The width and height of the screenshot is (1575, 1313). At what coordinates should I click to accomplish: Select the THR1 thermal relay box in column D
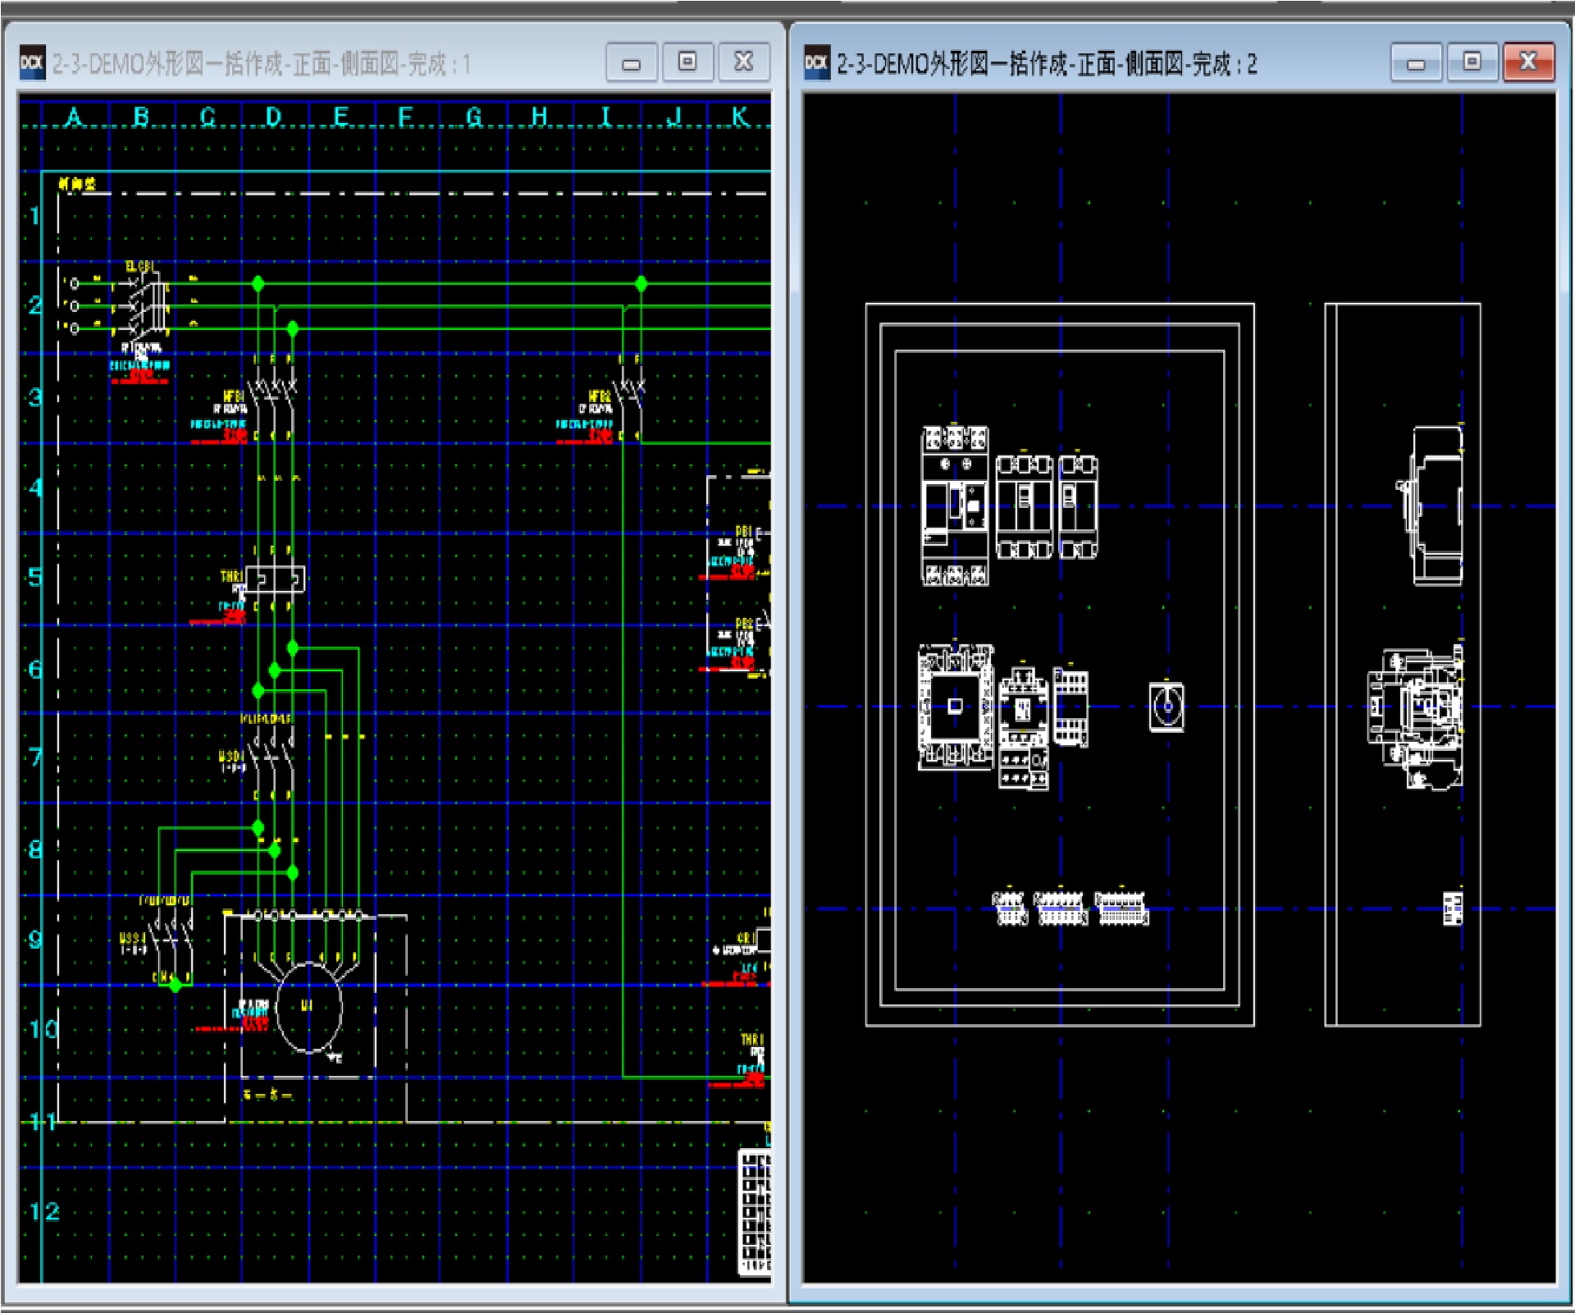pos(275,579)
